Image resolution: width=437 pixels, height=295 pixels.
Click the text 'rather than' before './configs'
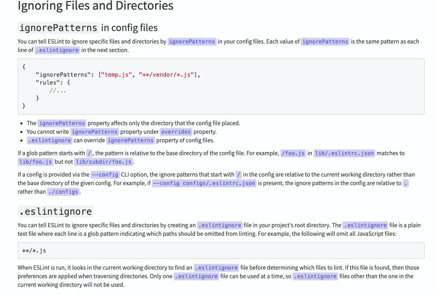(31, 192)
